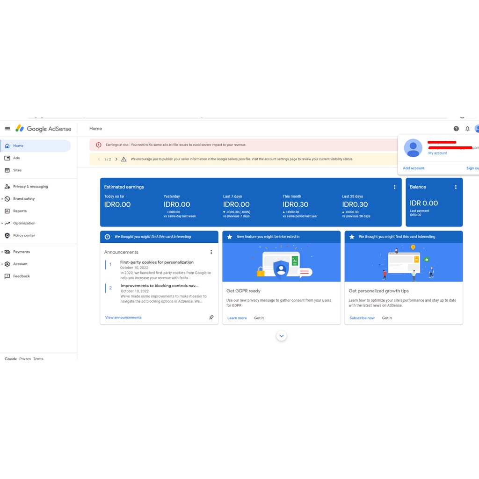Open the notifications bell
Screen dimensions: 479x479
tap(467, 128)
